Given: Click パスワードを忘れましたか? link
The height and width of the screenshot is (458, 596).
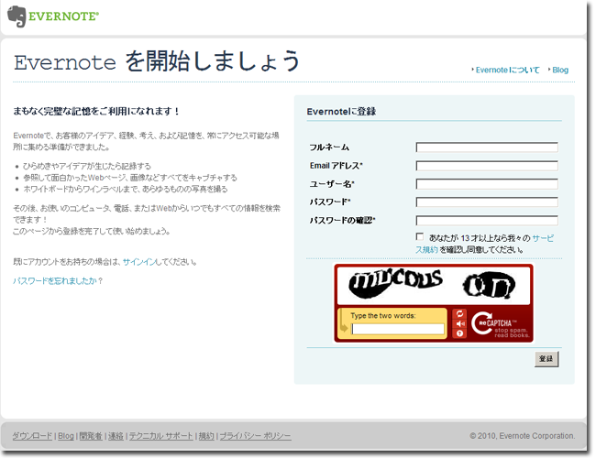Looking at the screenshot, I should (x=58, y=280).
